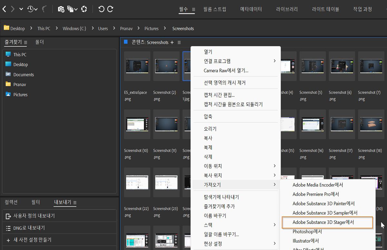Open content panel hamburger menu
Image resolution: width=387 pixels, height=250 pixels.
point(179,42)
